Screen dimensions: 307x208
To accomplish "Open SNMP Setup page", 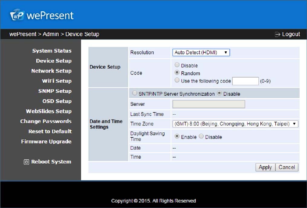I will click(x=55, y=91).
